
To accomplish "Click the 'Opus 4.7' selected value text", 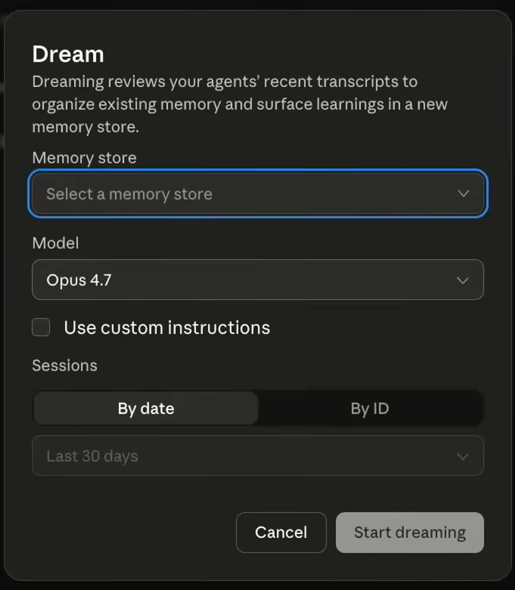I will (79, 280).
